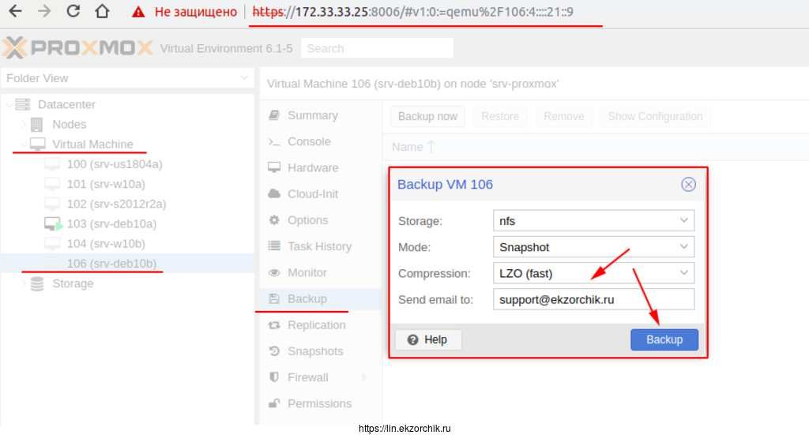Open the Task History section
The width and height of the screenshot is (809, 435).
[319, 246]
